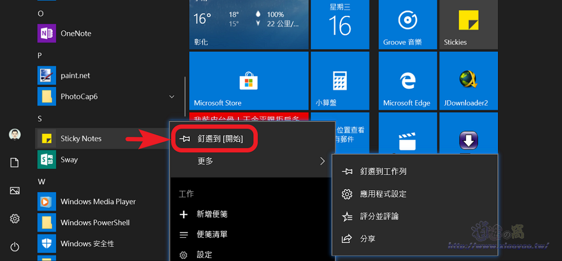Viewport: 562px width, 261px height.
Task: Select 釘選到工作列 option
Action: [415, 171]
